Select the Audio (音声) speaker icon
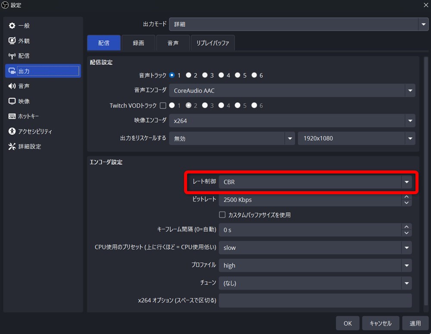The width and height of the screenshot is (431, 334). 12,86
